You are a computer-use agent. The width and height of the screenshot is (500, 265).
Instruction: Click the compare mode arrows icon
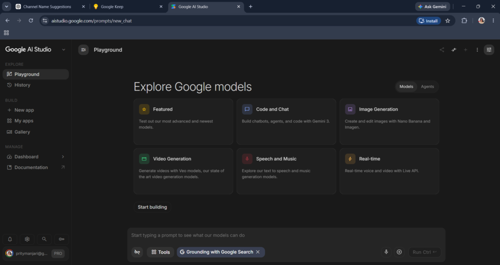coord(454,50)
